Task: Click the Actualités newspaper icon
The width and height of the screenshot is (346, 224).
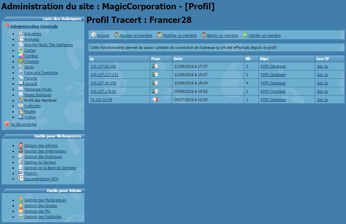Action: click(x=21, y=33)
